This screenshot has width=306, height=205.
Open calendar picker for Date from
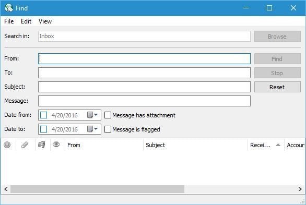pyautogui.click(x=92, y=115)
